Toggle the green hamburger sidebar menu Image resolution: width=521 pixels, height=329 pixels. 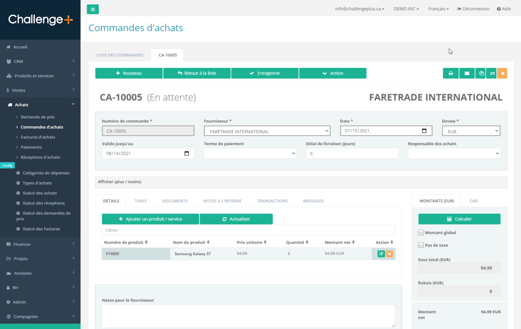[x=92, y=9]
